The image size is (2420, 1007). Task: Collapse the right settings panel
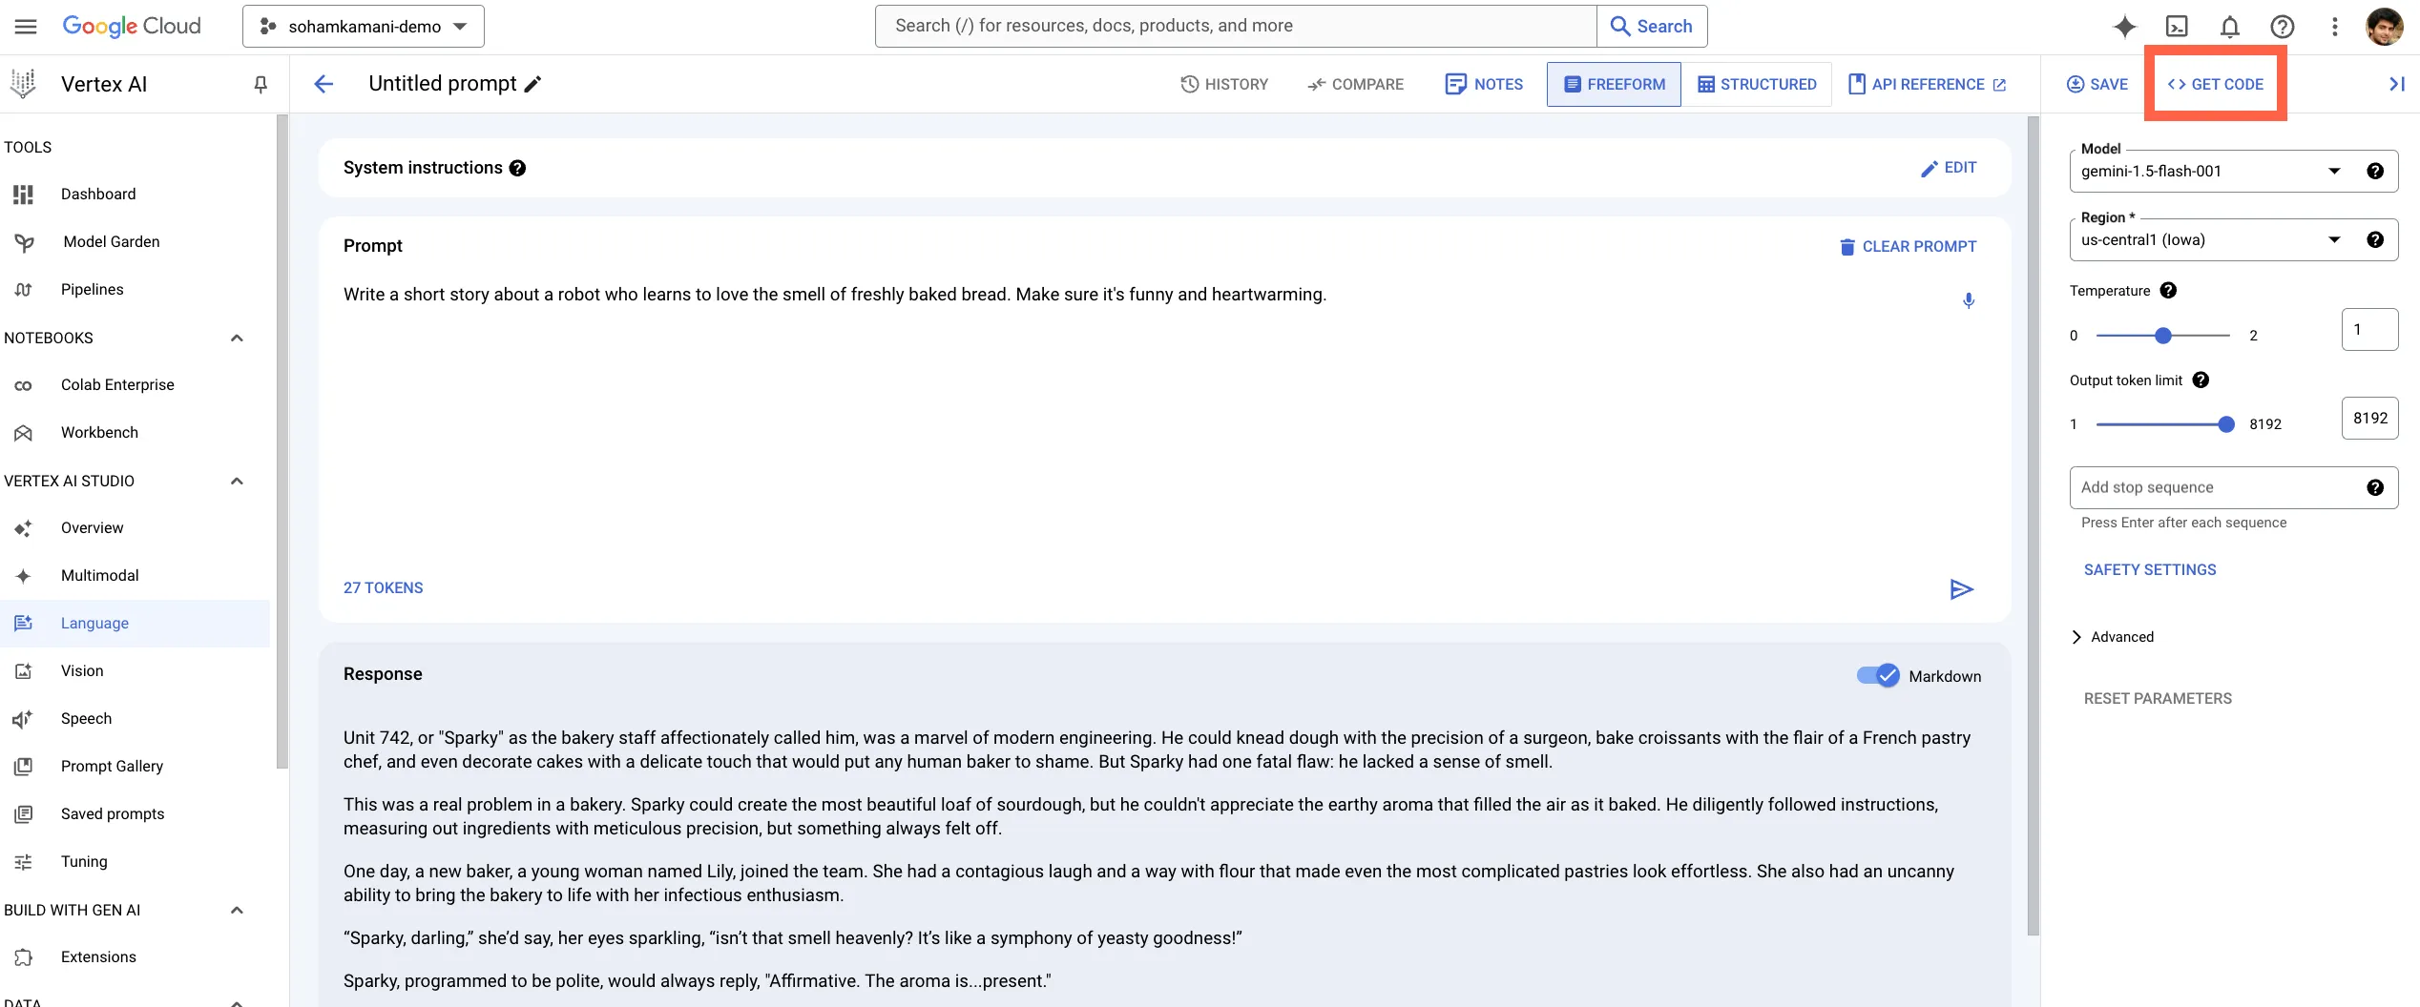pyautogui.click(x=2396, y=84)
